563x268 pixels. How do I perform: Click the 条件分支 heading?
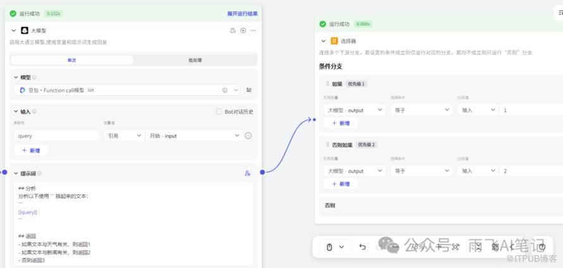pyautogui.click(x=331, y=66)
